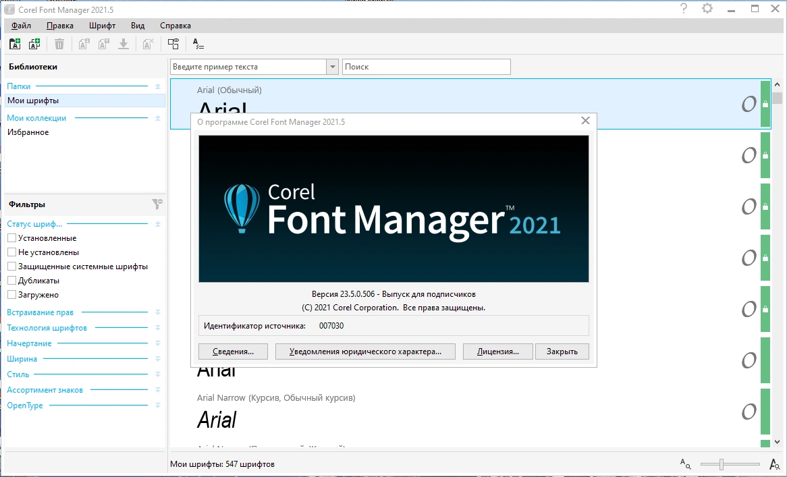Image resolution: width=787 pixels, height=477 pixels.
Task: Click the source ID value 007030
Action: [331, 325]
